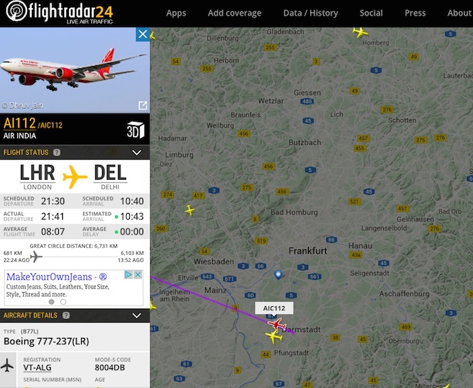
Task: Select the yellow plane near Pfungstadt
Action: coord(274,336)
